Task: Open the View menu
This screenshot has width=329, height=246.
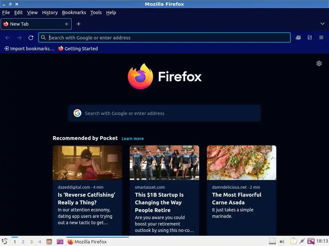Action: (32, 12)
